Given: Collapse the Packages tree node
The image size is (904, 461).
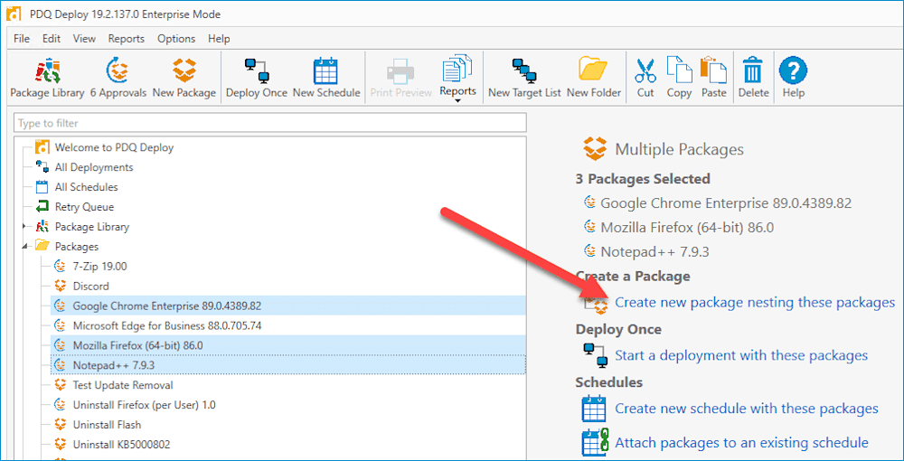Looking at the screenshot, I should point(24,246).
